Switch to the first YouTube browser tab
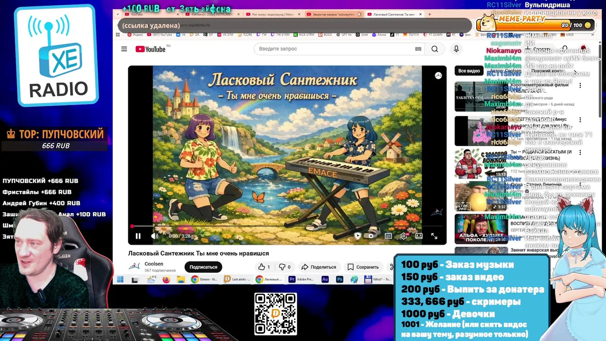 coord(151,14)
